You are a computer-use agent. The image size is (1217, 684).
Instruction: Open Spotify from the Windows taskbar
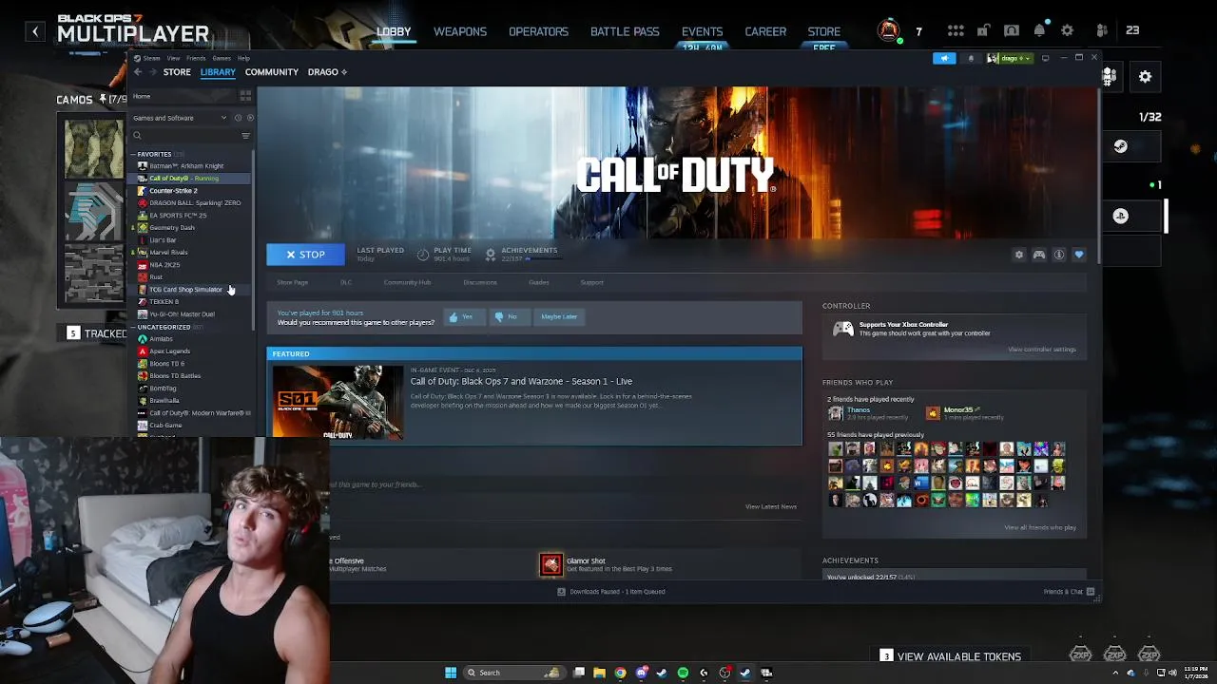click(x=683, y=673)
